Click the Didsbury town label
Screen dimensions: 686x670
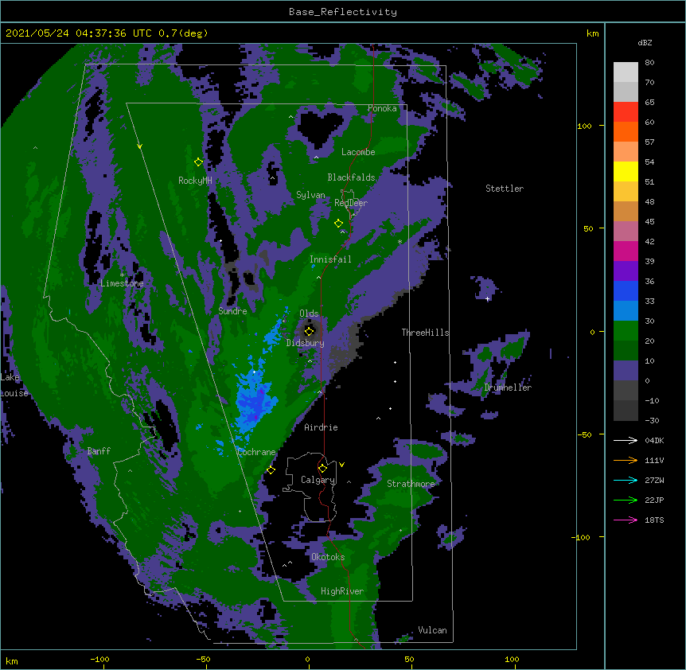[306, 343]
